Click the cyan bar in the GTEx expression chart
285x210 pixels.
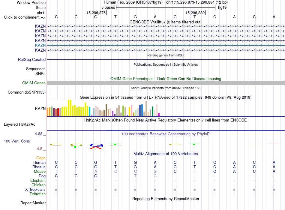click(x=90, y=112)
